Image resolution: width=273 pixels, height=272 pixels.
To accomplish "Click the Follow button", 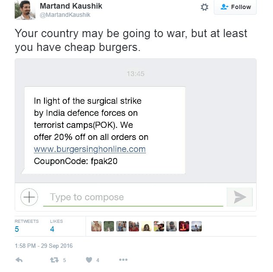I will click(x=235, y=7).
